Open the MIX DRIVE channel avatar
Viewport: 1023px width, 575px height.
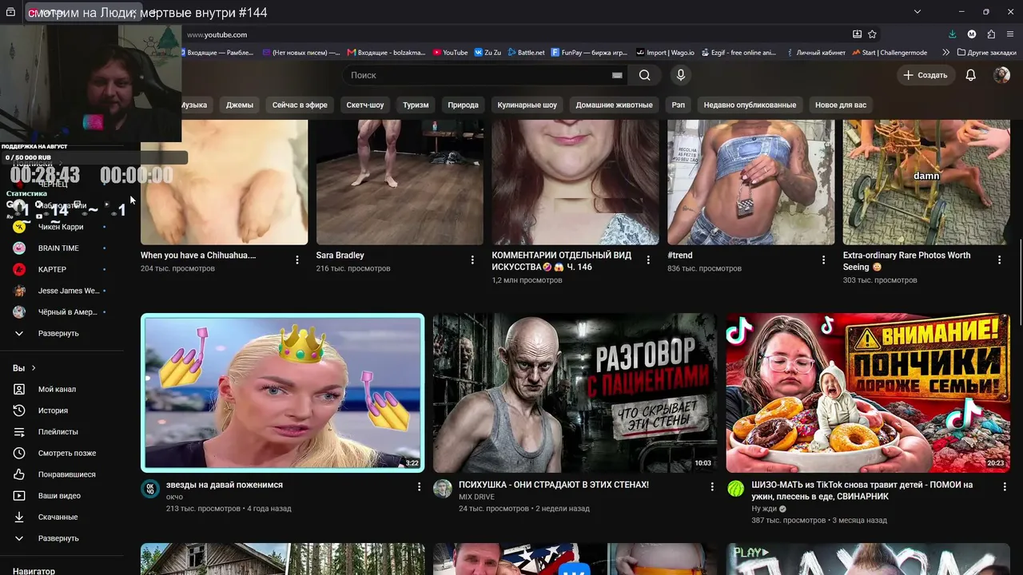[x=443, y=489]
